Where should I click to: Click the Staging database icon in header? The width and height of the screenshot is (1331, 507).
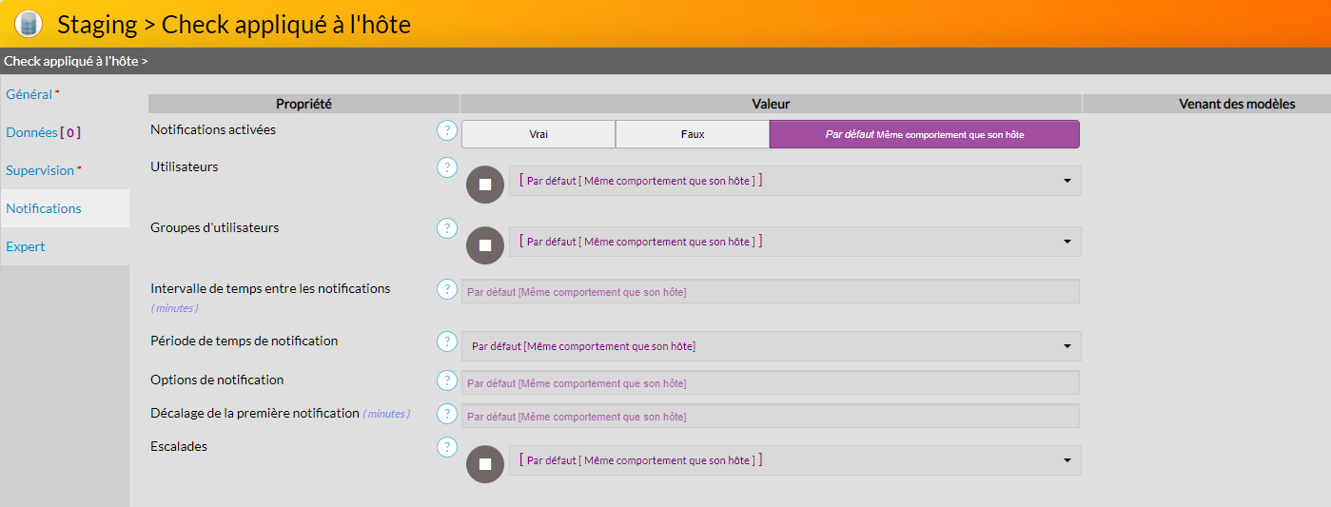tap(29, 24)
